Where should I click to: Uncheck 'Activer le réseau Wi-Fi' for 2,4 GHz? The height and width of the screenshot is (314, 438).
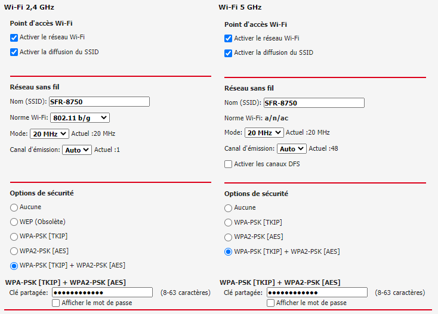tap(14, 37)
